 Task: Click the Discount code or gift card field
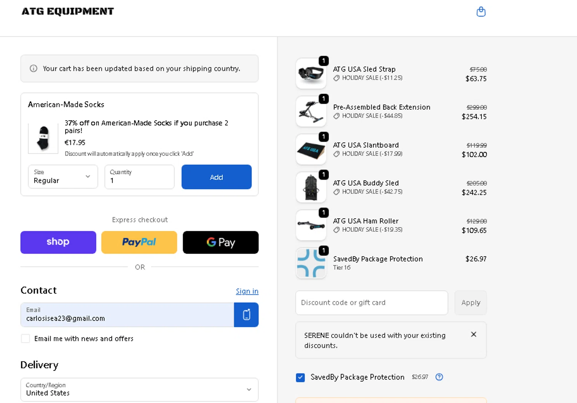(372, 303)
